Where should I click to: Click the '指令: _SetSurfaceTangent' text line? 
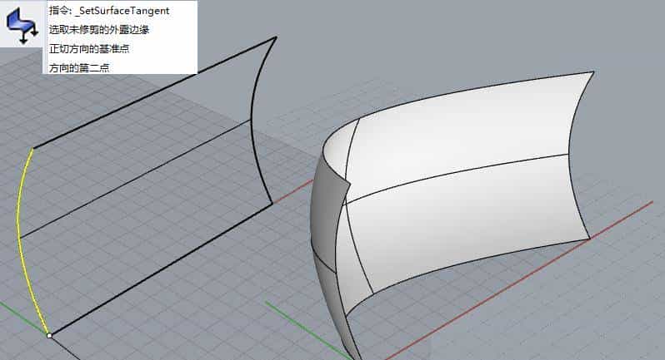[x=109, y=11]
